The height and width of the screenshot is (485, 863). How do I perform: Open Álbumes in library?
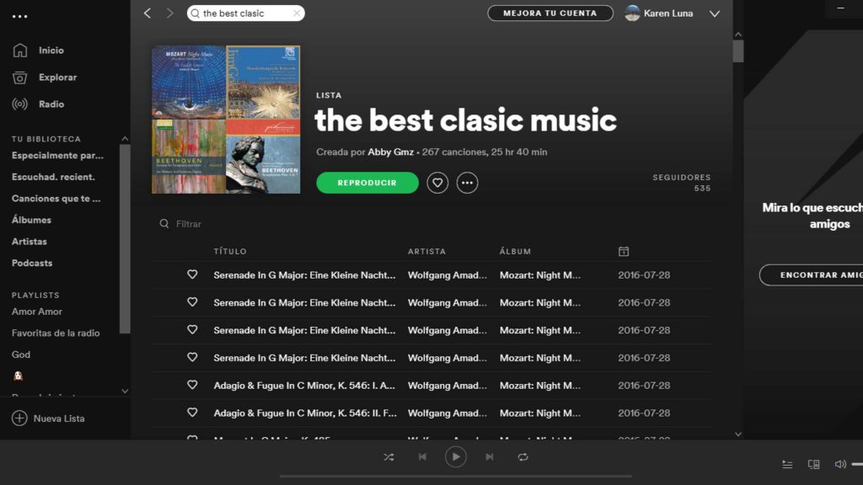point(31,220)
